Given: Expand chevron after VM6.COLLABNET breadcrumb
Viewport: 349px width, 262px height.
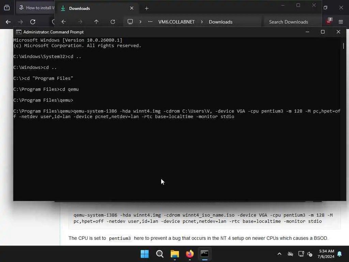Looking at the screenshot, I should (x=202, y=22).
